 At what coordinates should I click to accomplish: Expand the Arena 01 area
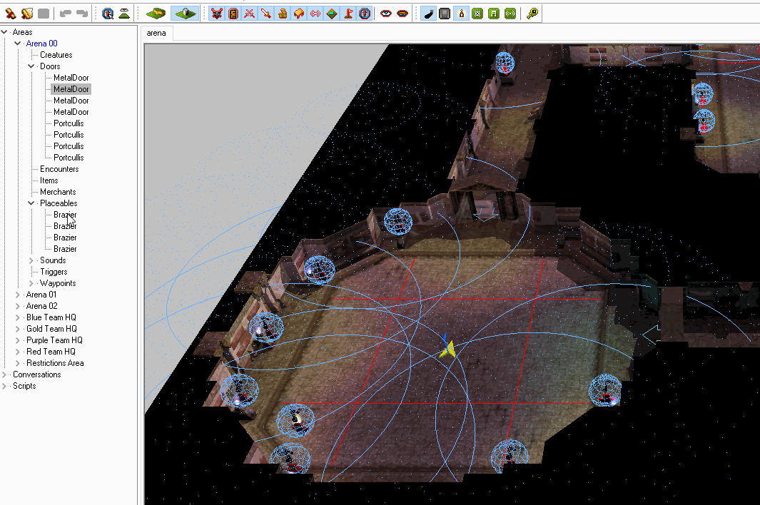coord(18,295)
